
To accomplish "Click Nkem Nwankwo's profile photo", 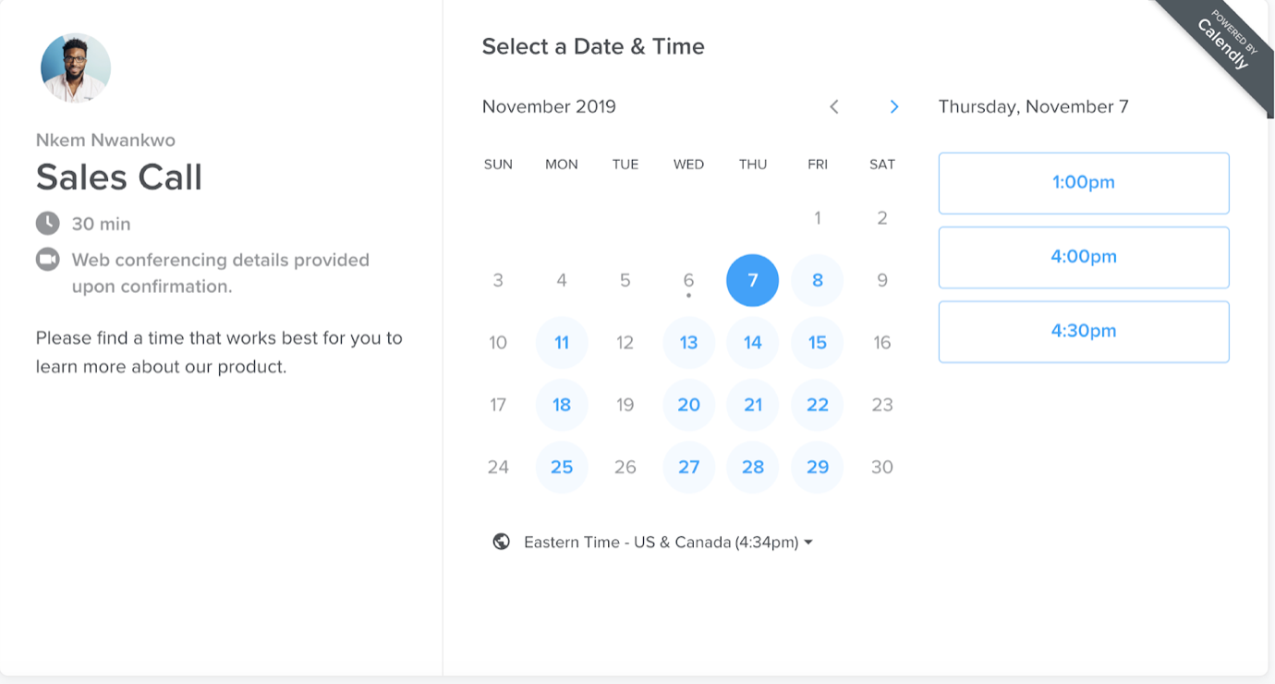I will tap(76, 67).
